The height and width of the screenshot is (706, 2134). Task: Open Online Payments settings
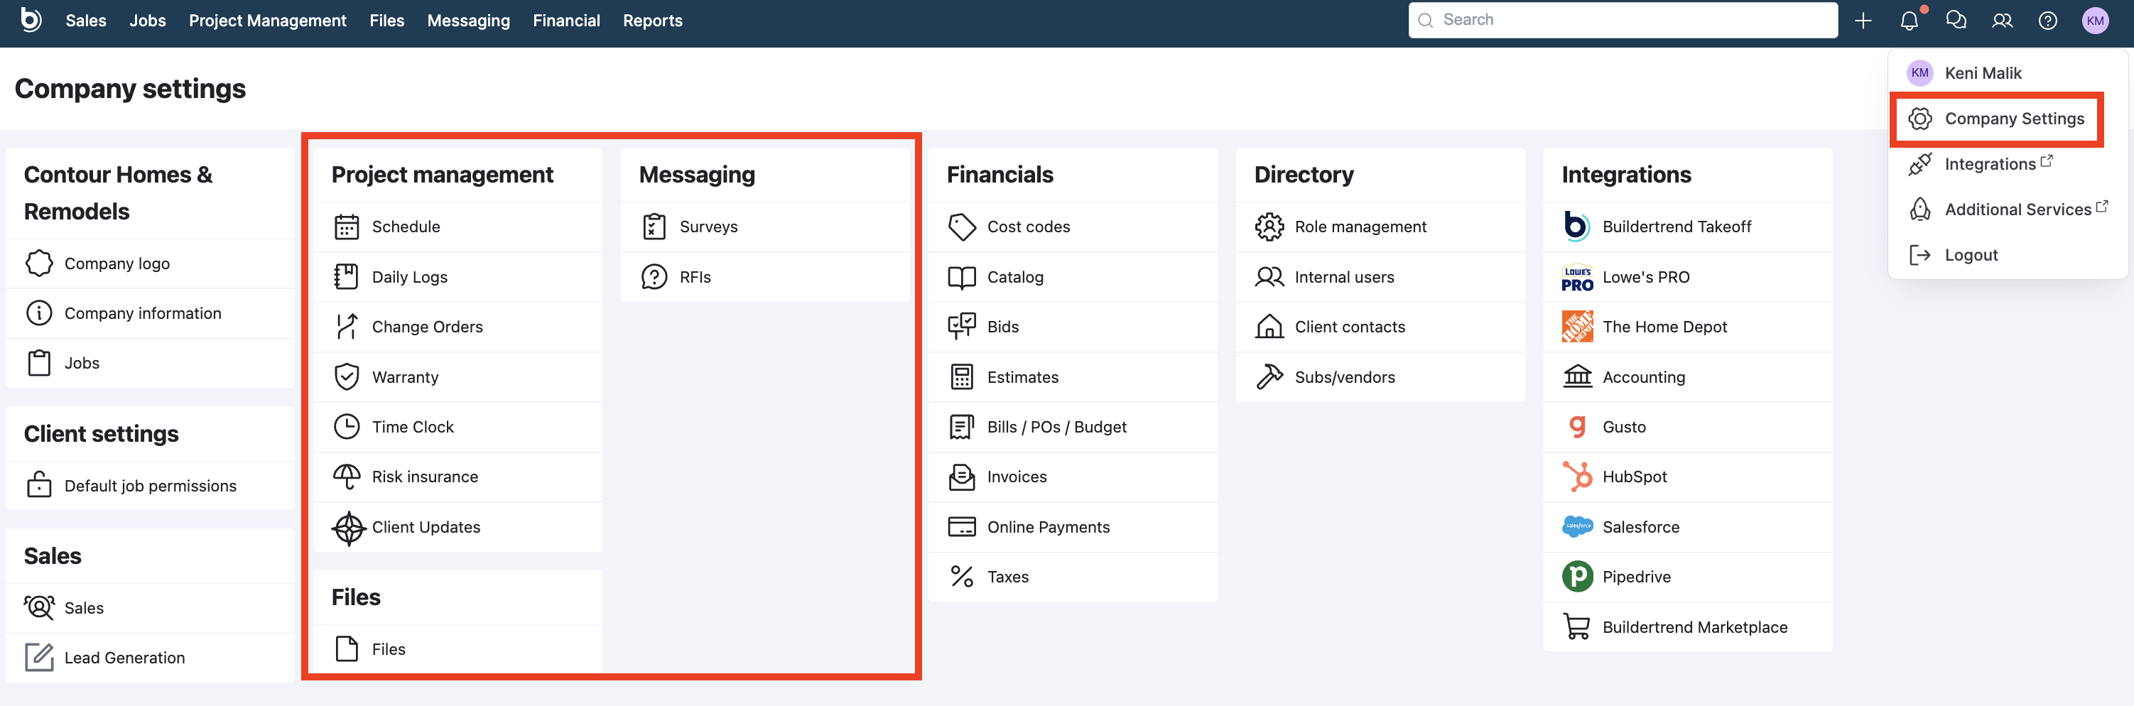tap(1073, 527)
